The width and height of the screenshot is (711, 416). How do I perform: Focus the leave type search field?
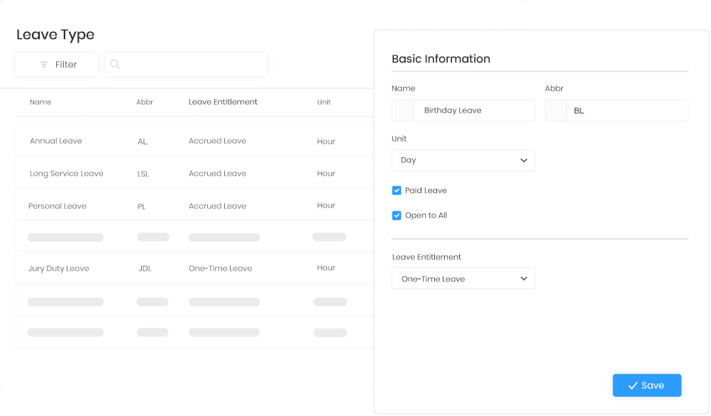(x=186, y=64)
